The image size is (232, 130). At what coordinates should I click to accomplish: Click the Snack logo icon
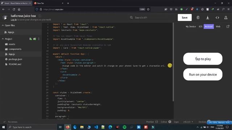[5, 17]
